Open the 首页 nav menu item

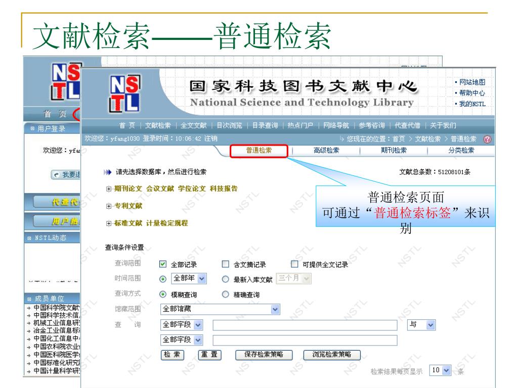point(127,125)
